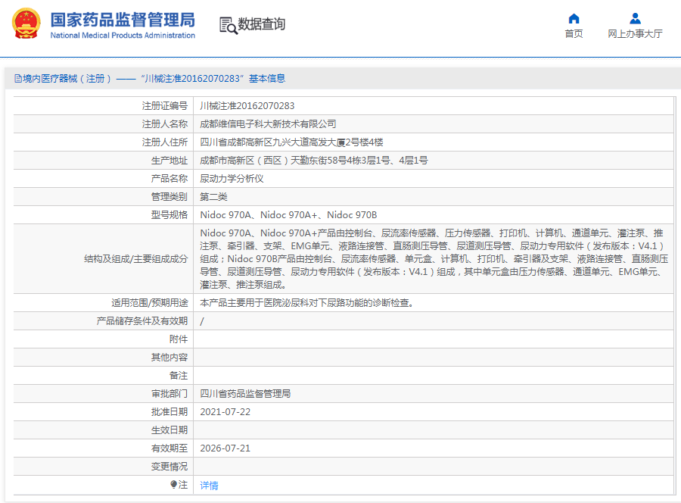681x503 pixels.
Task: Click the national emblem logo
Action: click(26, 24)
